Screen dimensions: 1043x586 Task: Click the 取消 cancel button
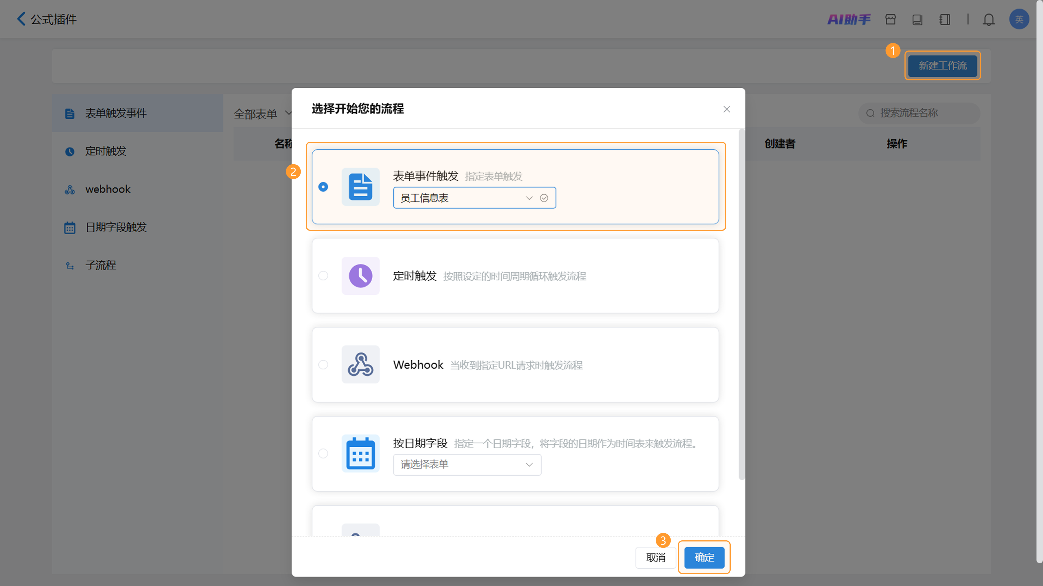(x=655, y=558)
